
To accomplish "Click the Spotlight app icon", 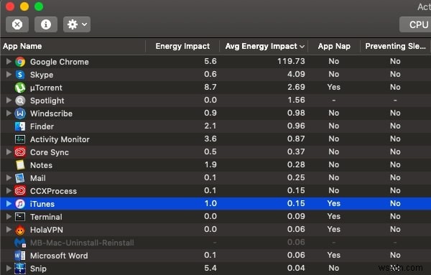I will [x=20, y=101].
